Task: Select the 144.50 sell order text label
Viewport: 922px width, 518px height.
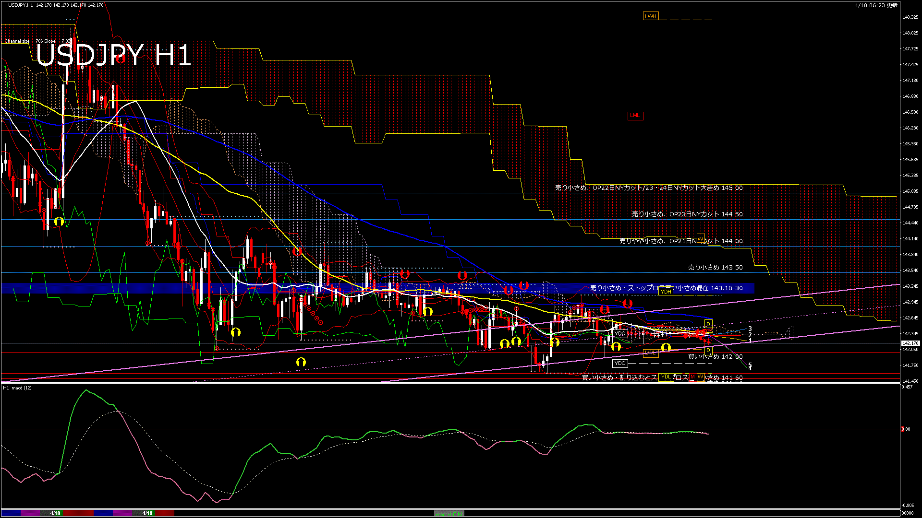Action: [687, 214]
